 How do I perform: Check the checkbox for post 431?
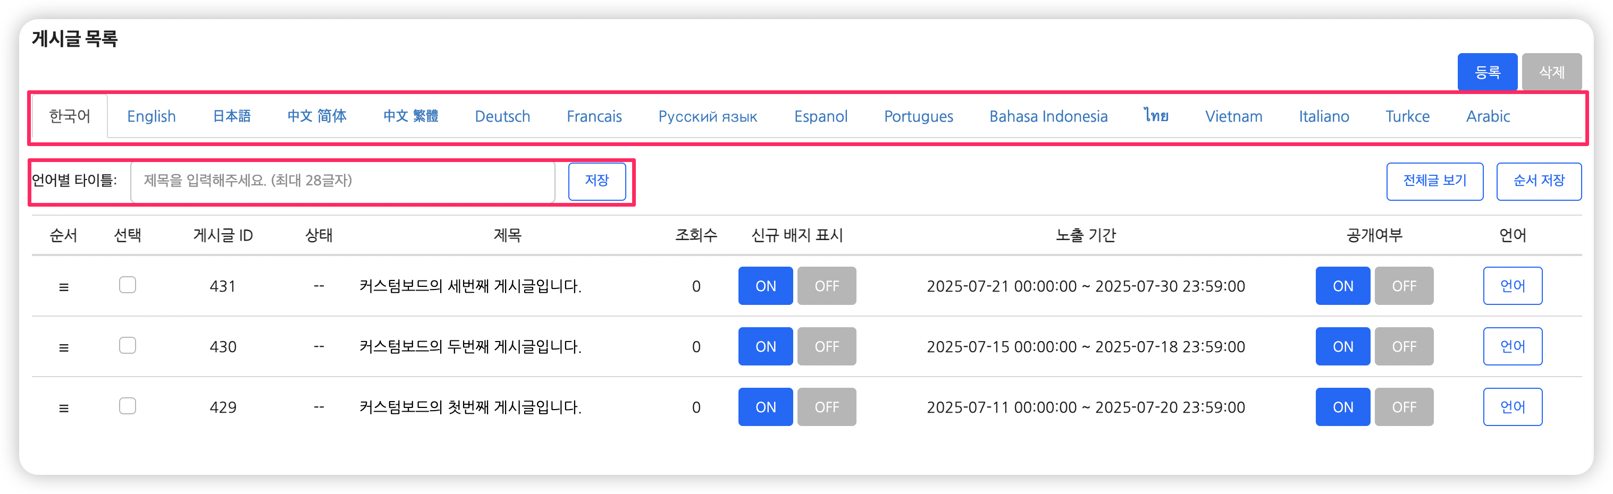click(x=128, y=285)
